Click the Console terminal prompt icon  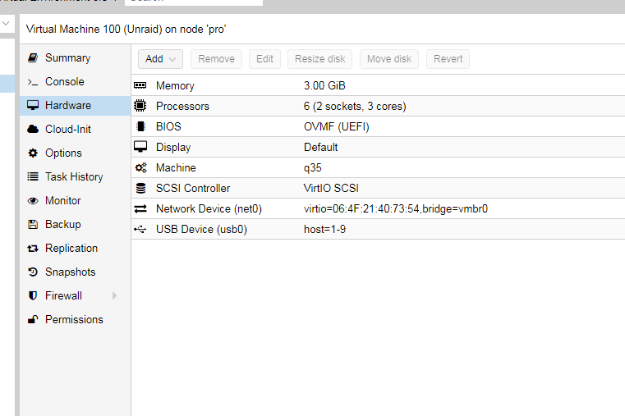pyautogui.click(x=33, y=82)
